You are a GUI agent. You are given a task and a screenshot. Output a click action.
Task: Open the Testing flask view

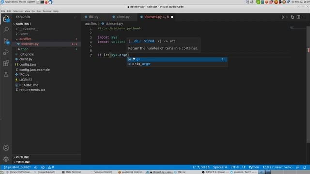6,74
